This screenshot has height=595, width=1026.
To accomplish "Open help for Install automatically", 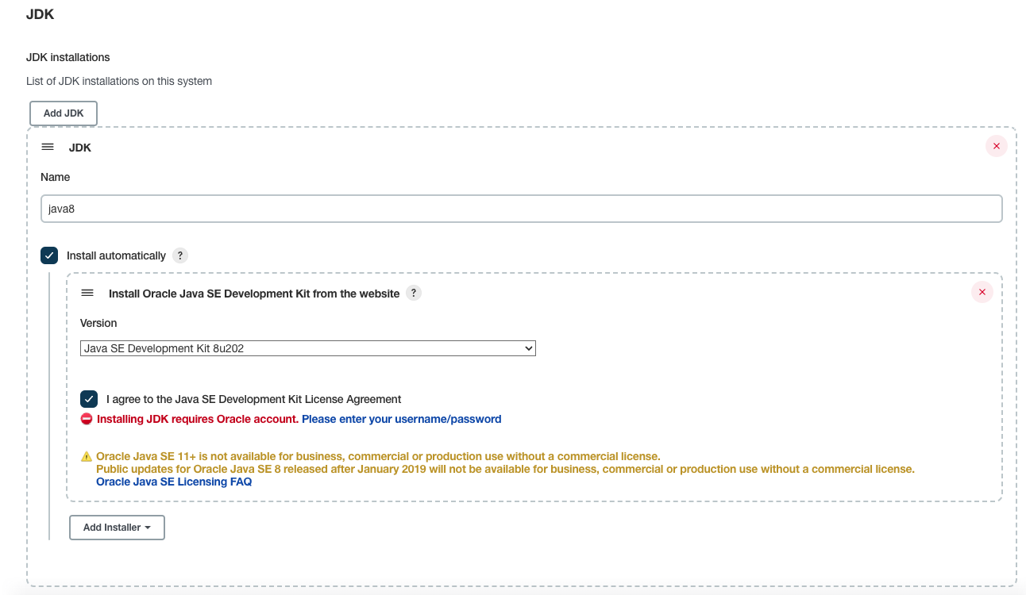I will click(180, 255).
